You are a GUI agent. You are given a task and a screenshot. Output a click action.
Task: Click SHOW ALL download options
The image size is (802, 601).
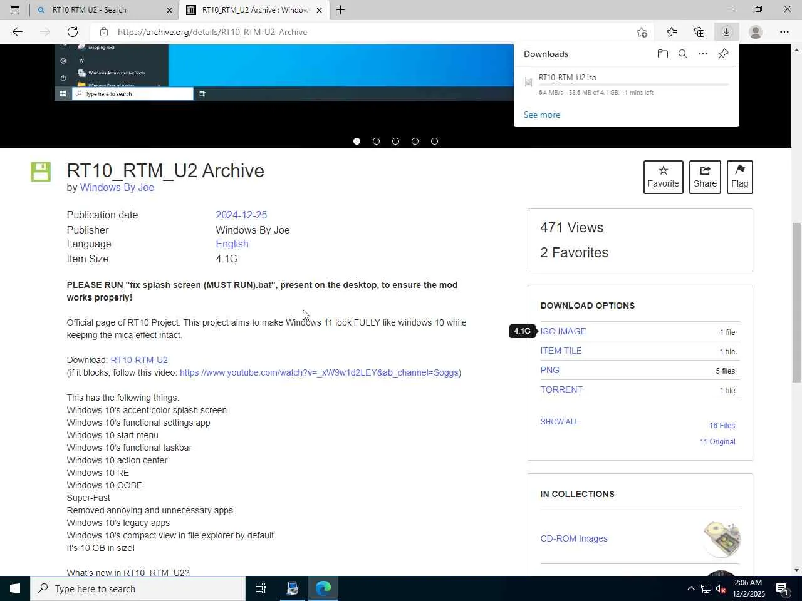coord(560,422)
